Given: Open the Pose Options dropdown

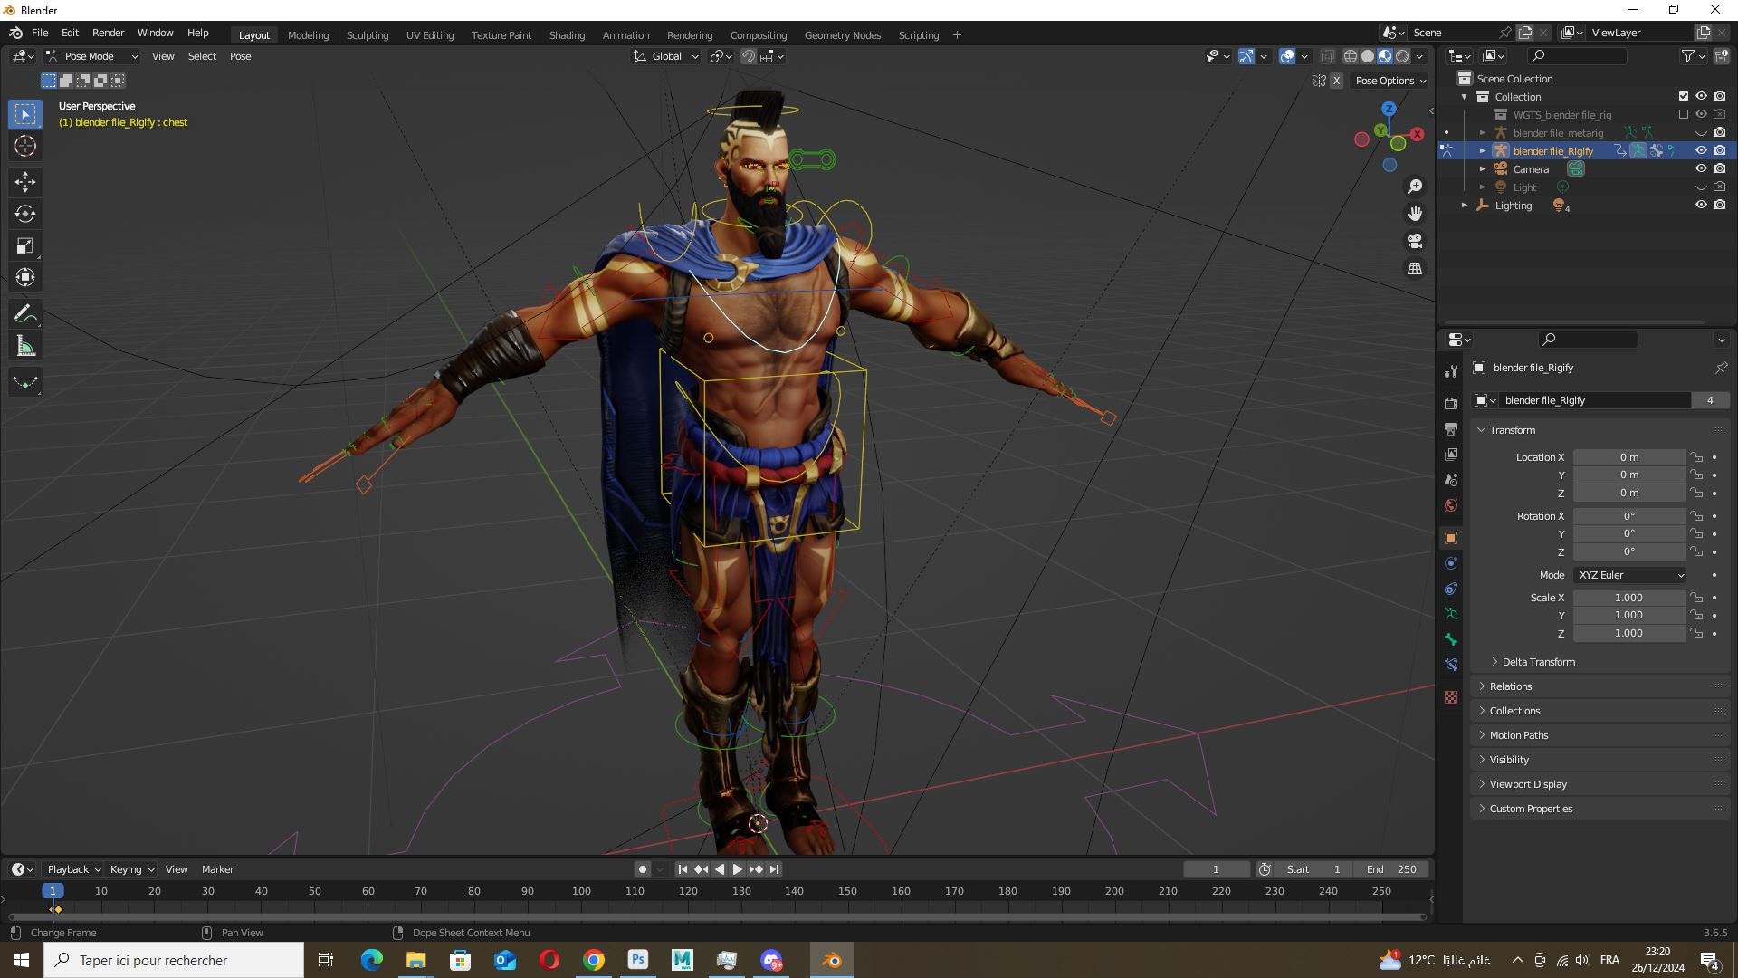Looking at the screenshot, I should 1390,81.
